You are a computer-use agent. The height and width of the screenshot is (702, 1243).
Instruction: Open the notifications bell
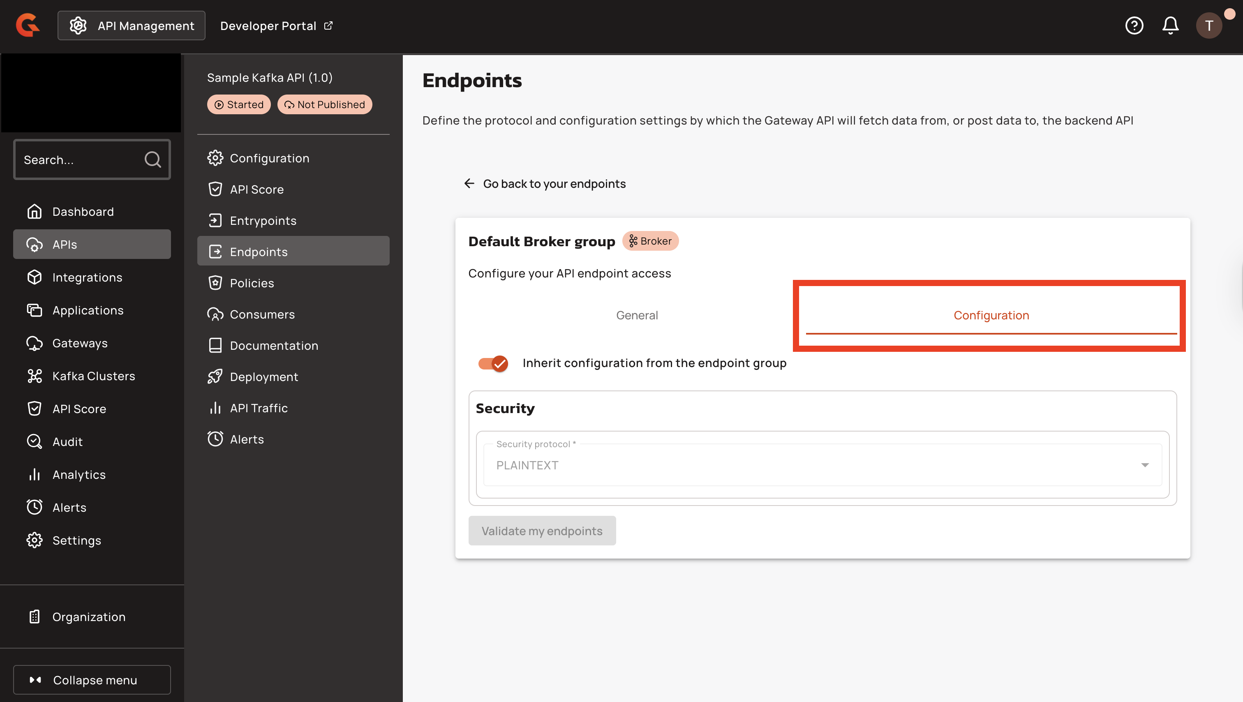click(x=1170, y=25)
